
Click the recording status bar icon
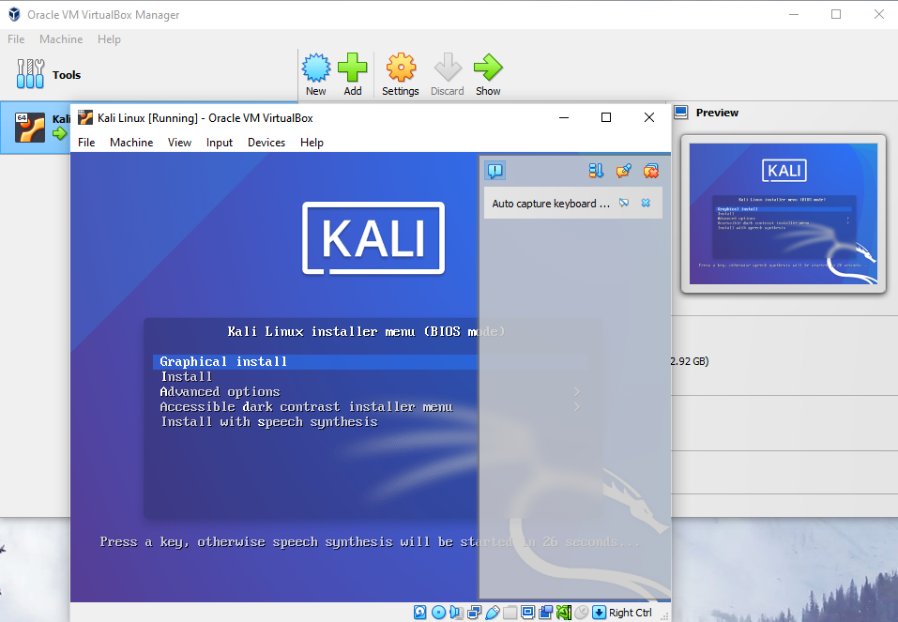pos(545,613)
